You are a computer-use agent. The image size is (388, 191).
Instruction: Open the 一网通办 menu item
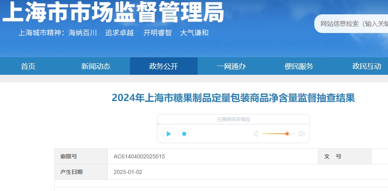point(231,66)
